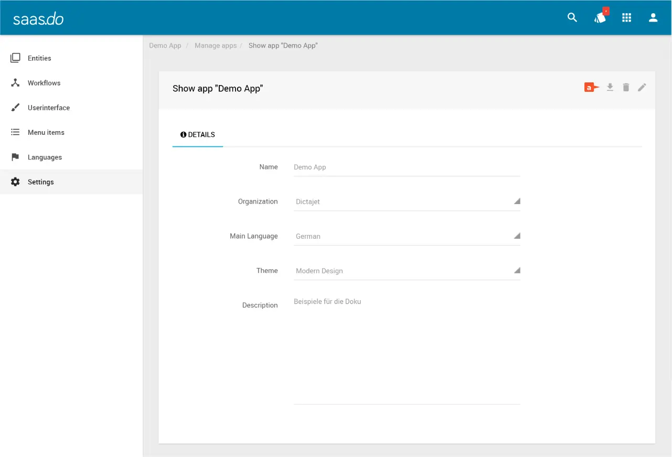Open the user account icon

[x=653, y=18]
